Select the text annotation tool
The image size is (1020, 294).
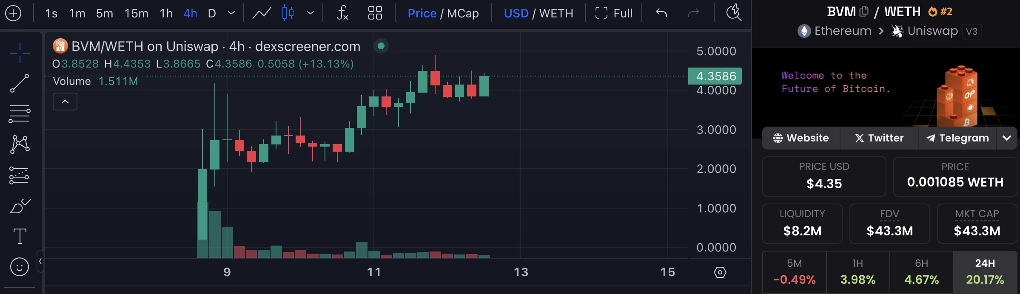click(x=19, y=235)
